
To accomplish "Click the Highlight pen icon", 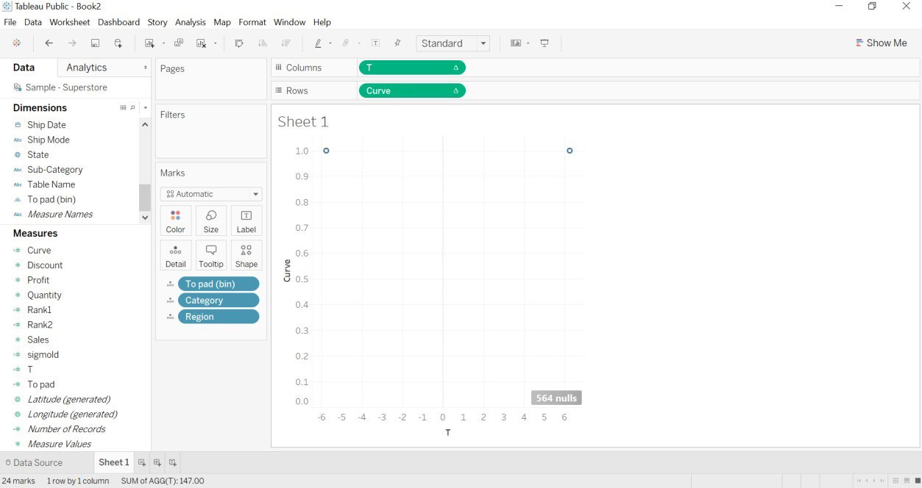I will [x=318, y=43].
